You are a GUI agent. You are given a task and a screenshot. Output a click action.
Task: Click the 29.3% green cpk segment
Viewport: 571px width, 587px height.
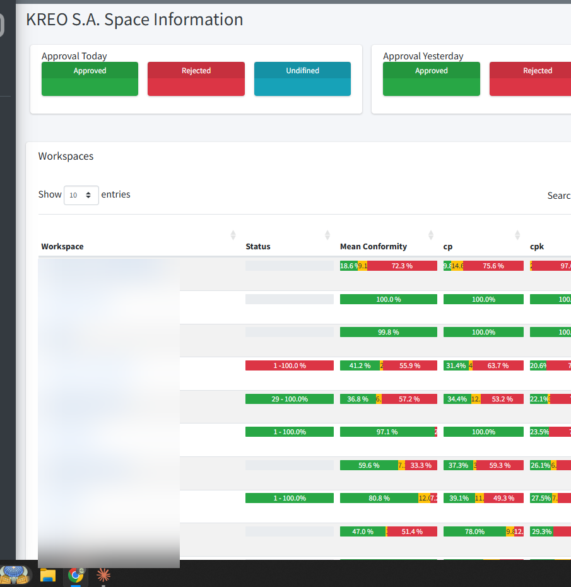[541, 531]
